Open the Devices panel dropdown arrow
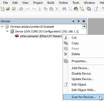104x101 pixels. pyautogui.click(x=73, y=21)
